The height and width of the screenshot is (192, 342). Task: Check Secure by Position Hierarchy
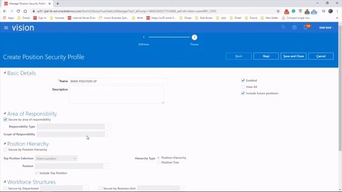click(5, 149)
